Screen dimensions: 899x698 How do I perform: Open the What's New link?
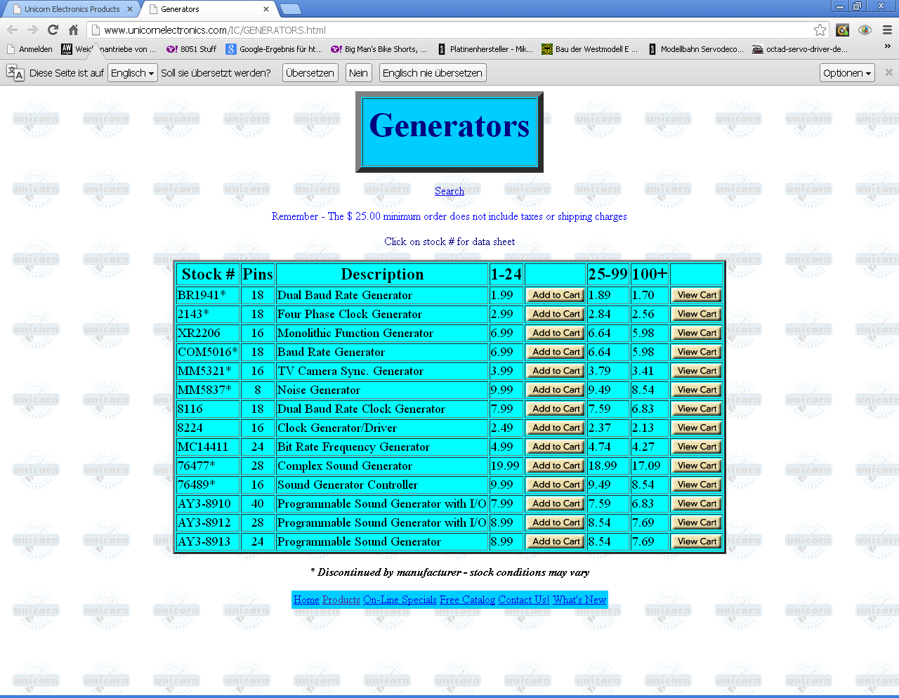pos(579,600)
